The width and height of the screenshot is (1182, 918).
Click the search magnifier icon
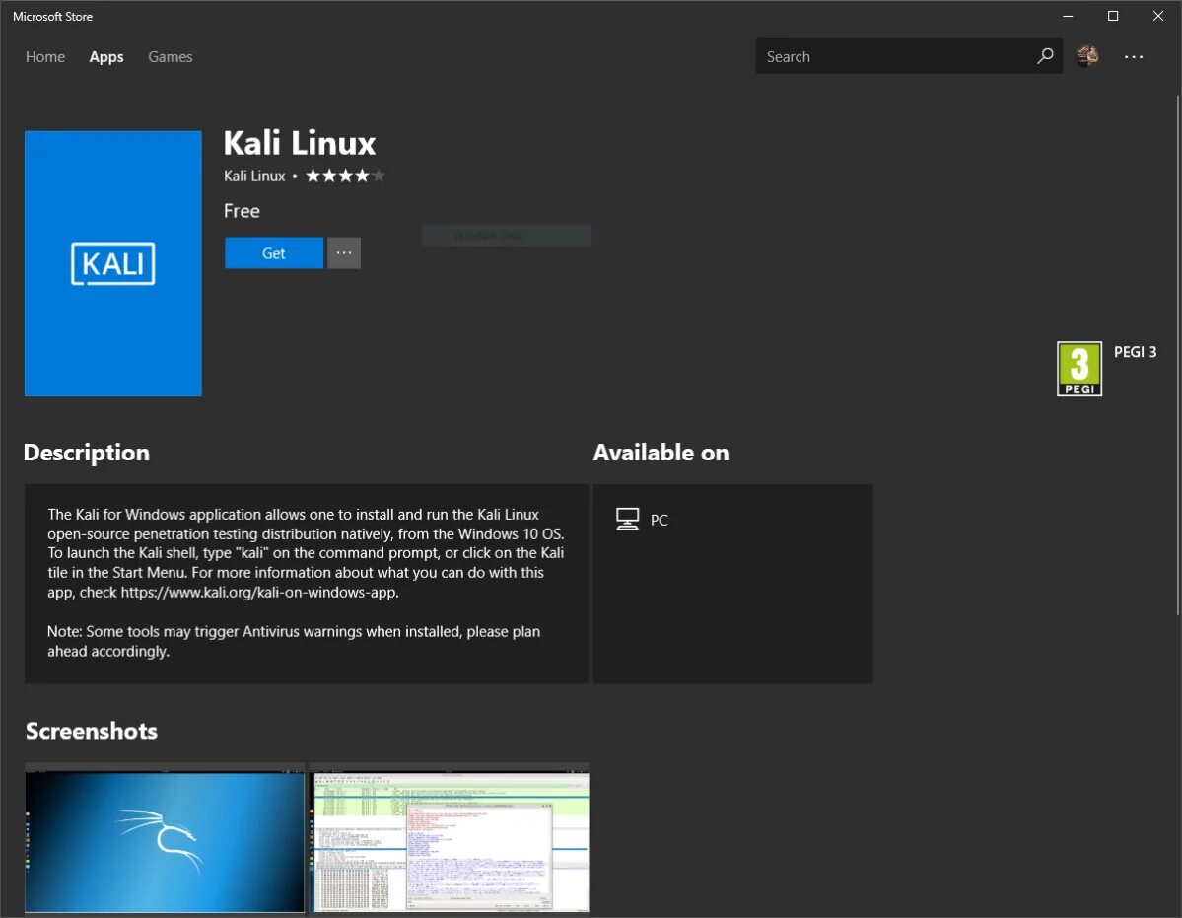1045,56
